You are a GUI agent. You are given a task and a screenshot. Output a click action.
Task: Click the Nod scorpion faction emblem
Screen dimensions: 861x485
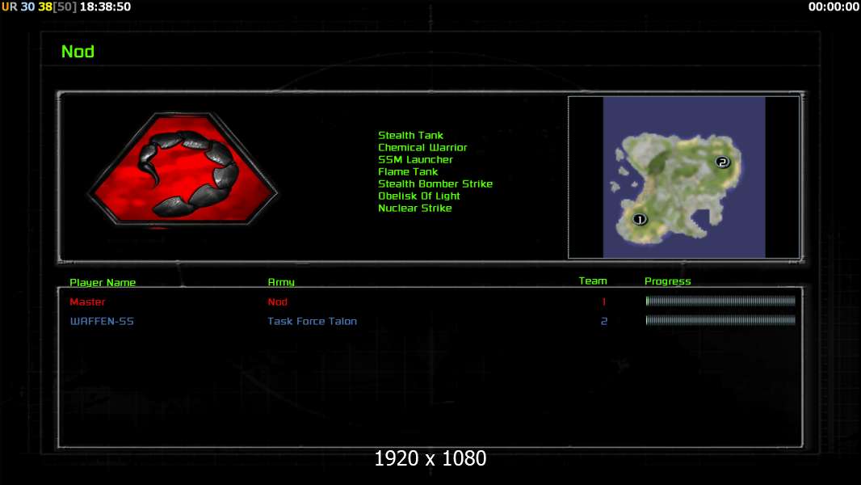(x=183, y=169)
